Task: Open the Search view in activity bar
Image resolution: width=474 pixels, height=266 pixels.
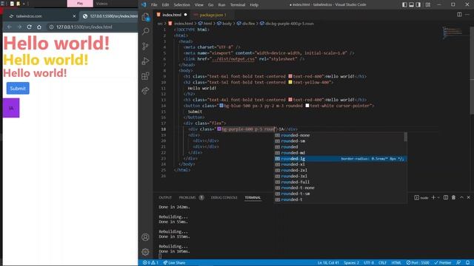Action: tap(145, 31)
